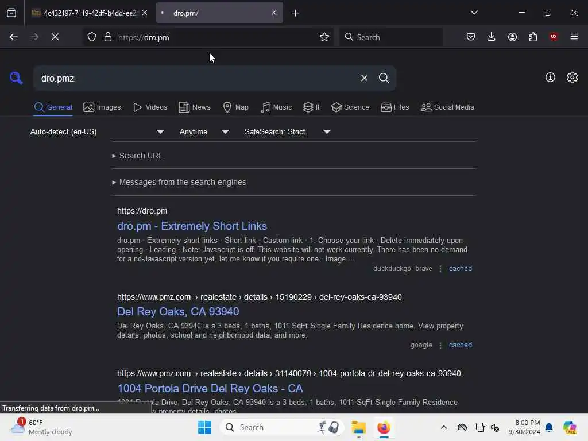Click the site padlock icon
This screenshot has height=441, width=588.
pos(107,37)
